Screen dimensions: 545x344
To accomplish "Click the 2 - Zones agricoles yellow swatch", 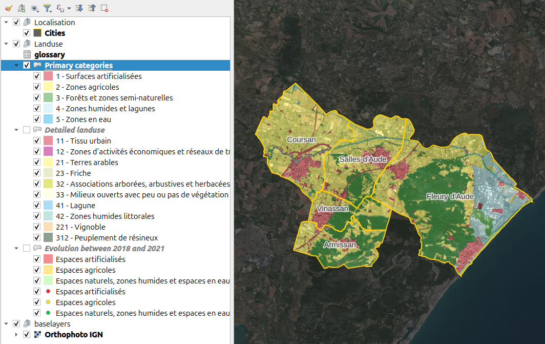I will pos(48,87).
